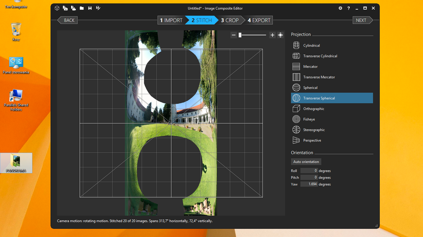Click the Roll degrees input field
The image size is (423, 237).
pyautogui.click(x=309, y=171)
